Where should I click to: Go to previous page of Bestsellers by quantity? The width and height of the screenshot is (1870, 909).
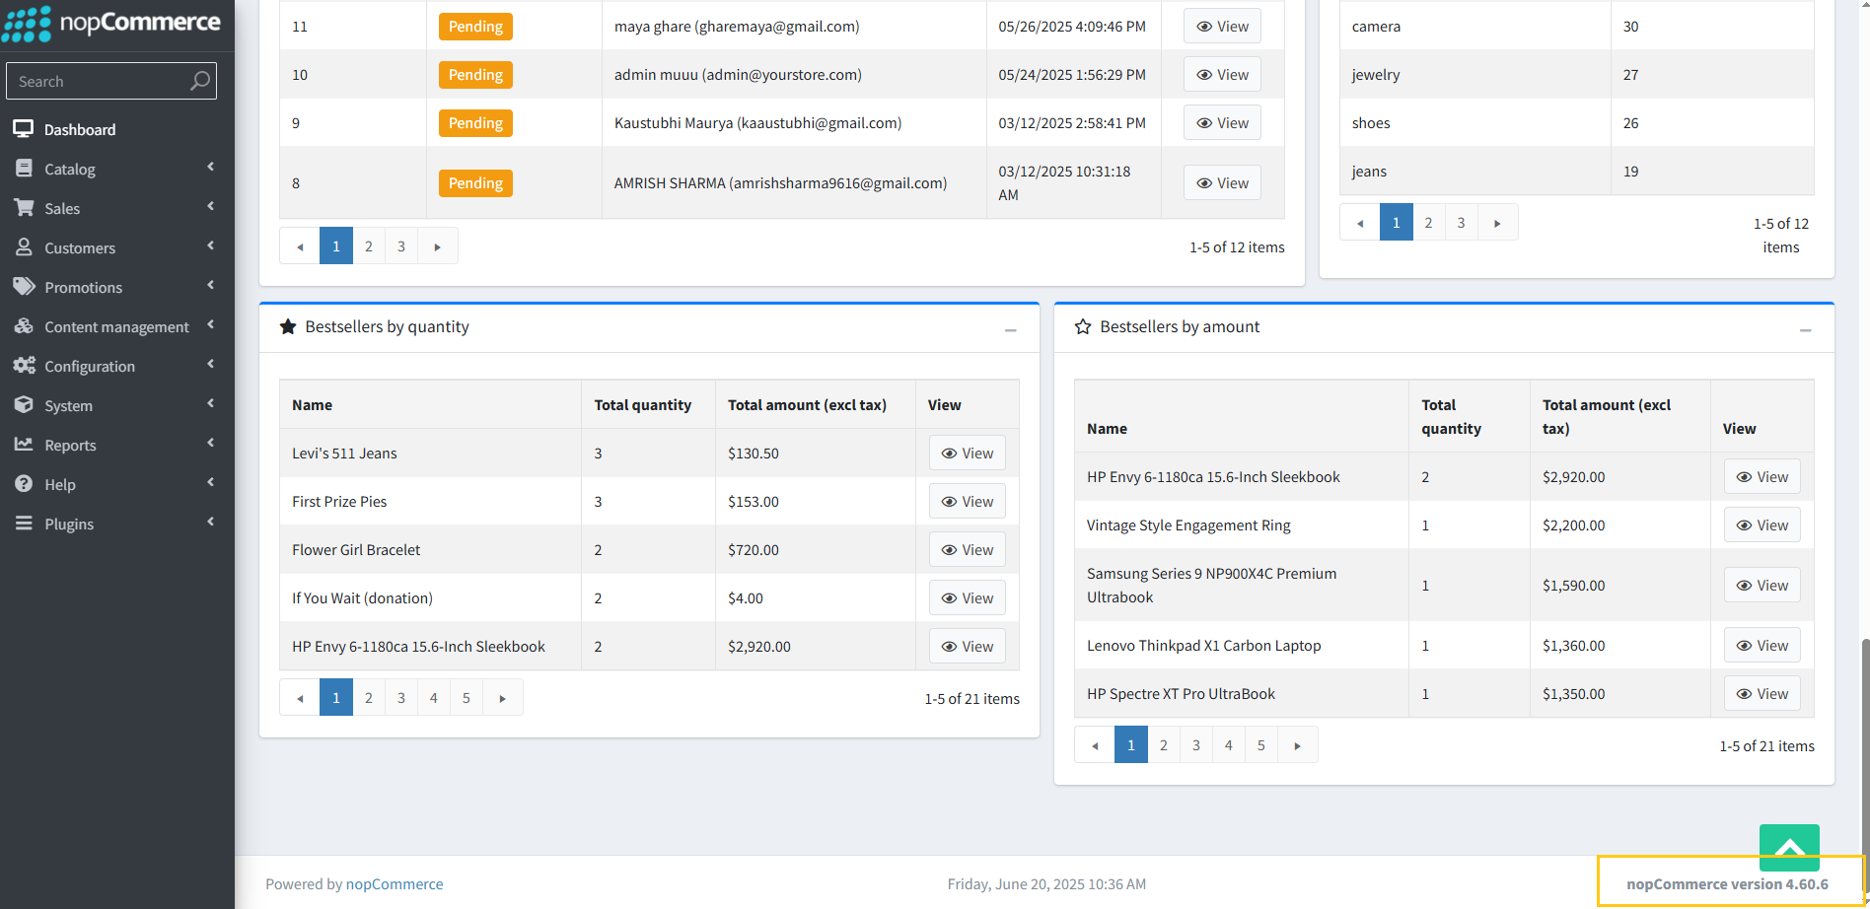click(300, 698)
